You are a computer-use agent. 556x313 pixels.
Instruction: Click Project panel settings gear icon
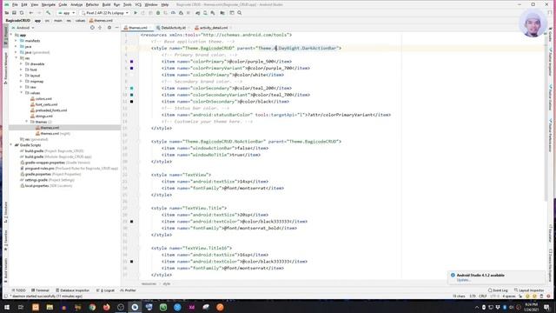click(x=109, y=28)
